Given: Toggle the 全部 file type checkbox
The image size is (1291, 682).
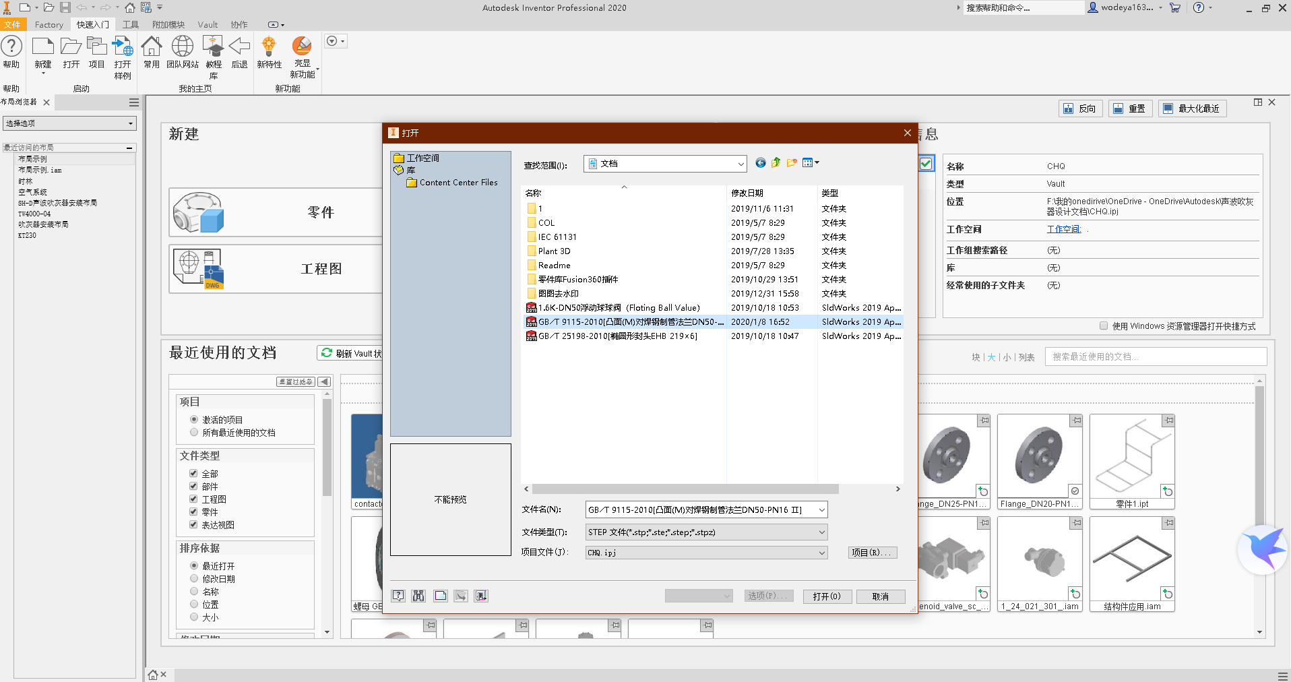Looking at the screenshot, I should pos(193,473).
